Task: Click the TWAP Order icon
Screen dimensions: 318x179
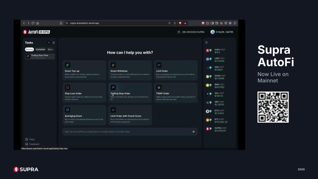Action: pyautogui.click(x=159, y=88)
